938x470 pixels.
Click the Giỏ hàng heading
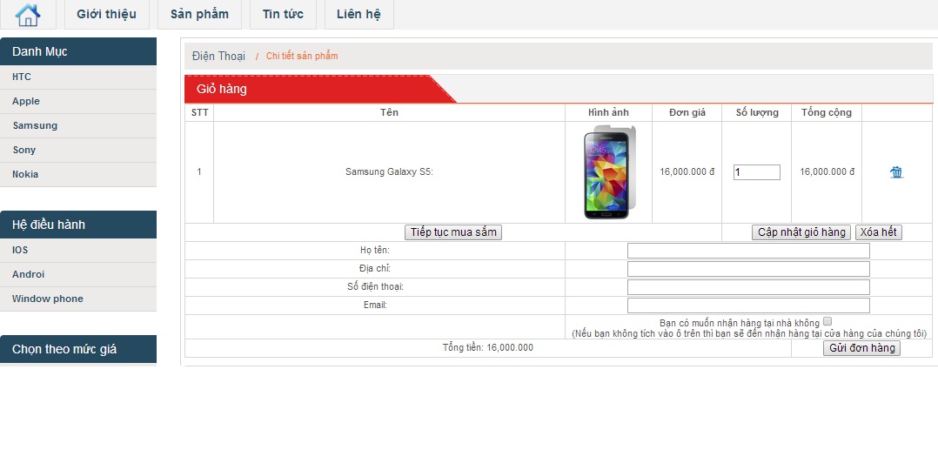click(x=222, y=89)
